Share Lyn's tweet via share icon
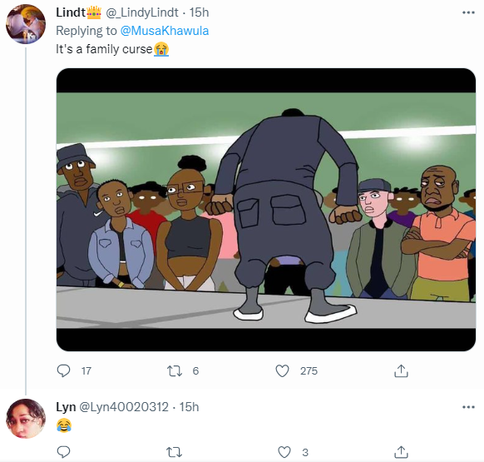Viewport: 484px width, 462px height. click(x=401, y=452)
